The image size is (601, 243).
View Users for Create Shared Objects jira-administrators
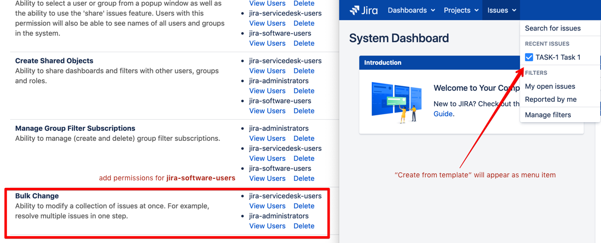click(x=267, y=91)
